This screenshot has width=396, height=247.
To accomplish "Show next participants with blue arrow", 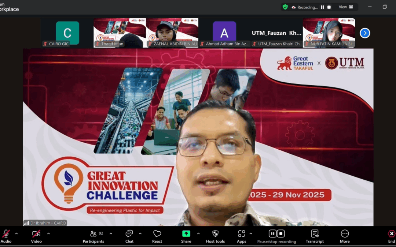I will pos(364,33).
